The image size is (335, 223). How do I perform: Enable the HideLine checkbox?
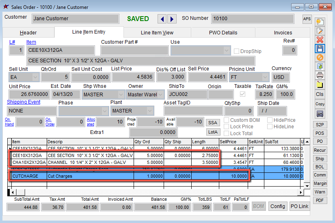270,127
